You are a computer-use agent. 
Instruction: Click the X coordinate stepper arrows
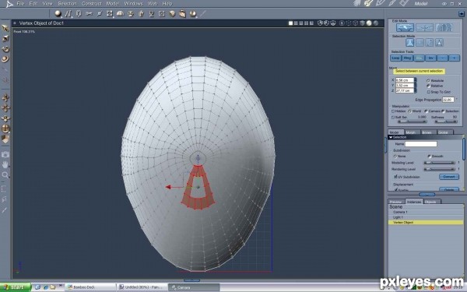pos(416,80)
